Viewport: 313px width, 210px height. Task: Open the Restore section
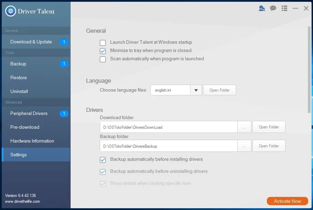(x=36, y=77)
